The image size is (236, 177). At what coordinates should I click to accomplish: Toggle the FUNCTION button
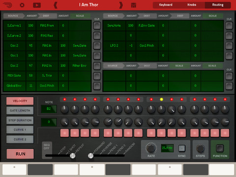(220, 148)
